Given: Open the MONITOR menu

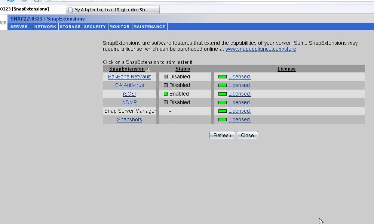Looking at the screenshot, I should pyautogui.click(x=120, y=27).
